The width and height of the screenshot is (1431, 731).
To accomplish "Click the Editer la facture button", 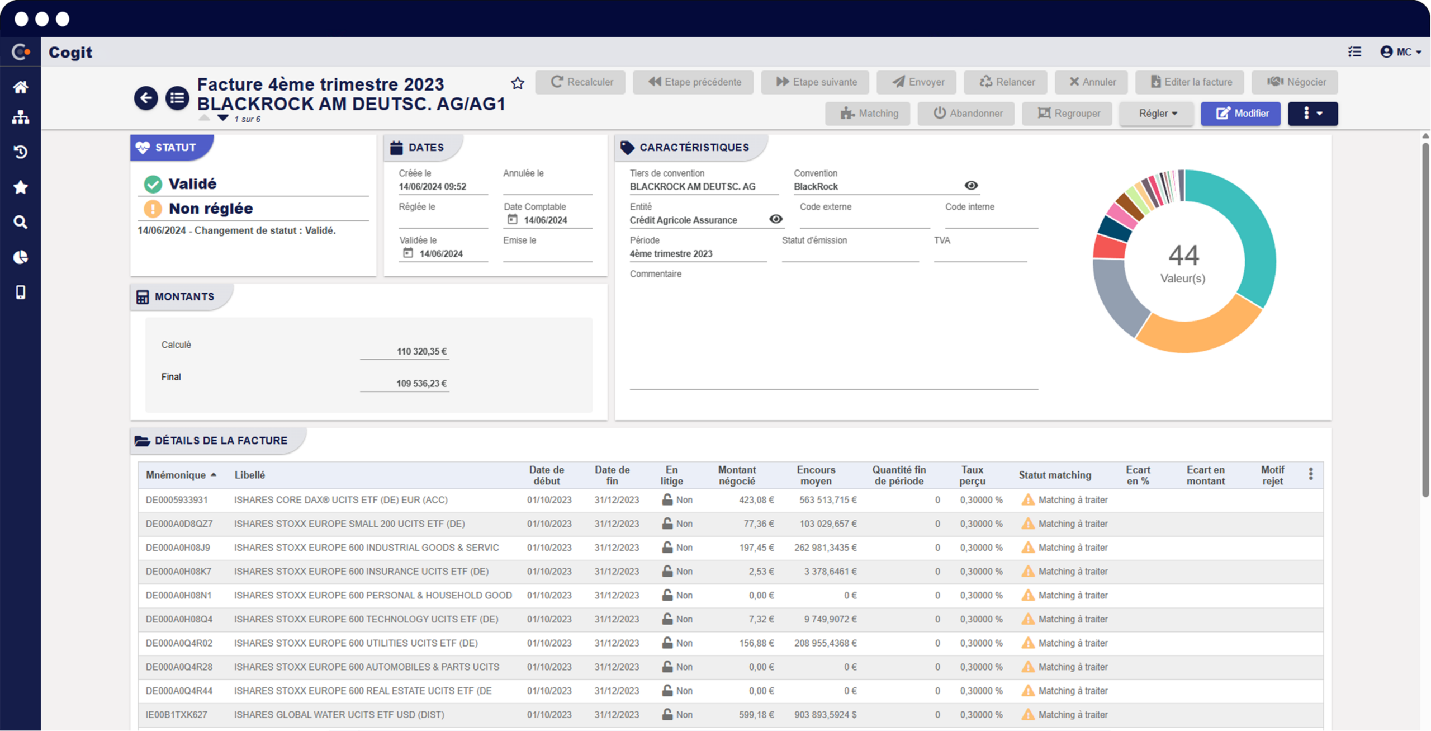I will (1190, 82).
